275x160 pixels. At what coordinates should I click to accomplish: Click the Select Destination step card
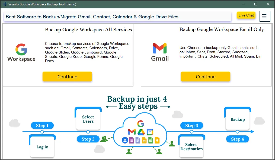(x=191, y=146)
